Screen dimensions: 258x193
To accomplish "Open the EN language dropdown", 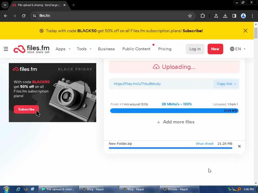I will 238,49.
